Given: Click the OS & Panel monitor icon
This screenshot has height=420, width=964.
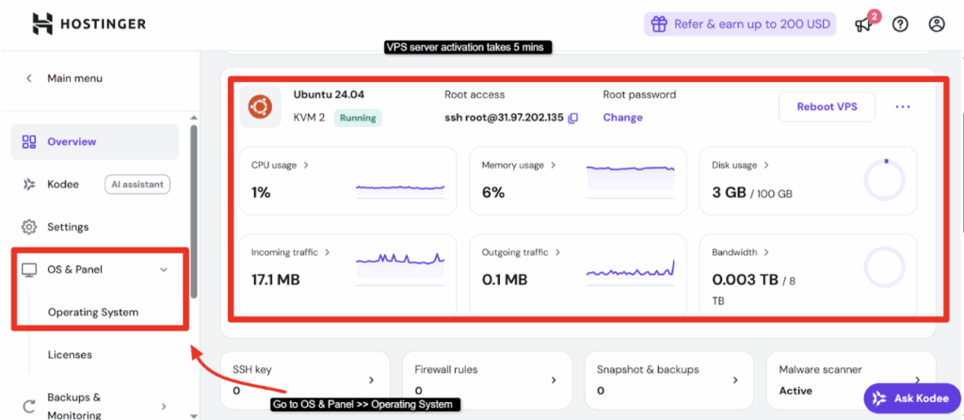Looking at the screenshot, I should click(x=29, y=269).
